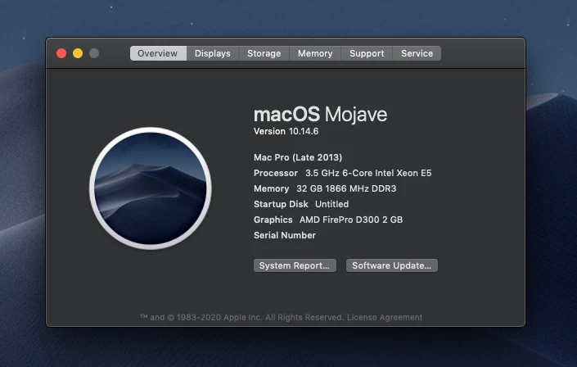Viewport: 577px width, 367px height.
Task: Click the greyed-out zoom window button
Action: point(94,53)
